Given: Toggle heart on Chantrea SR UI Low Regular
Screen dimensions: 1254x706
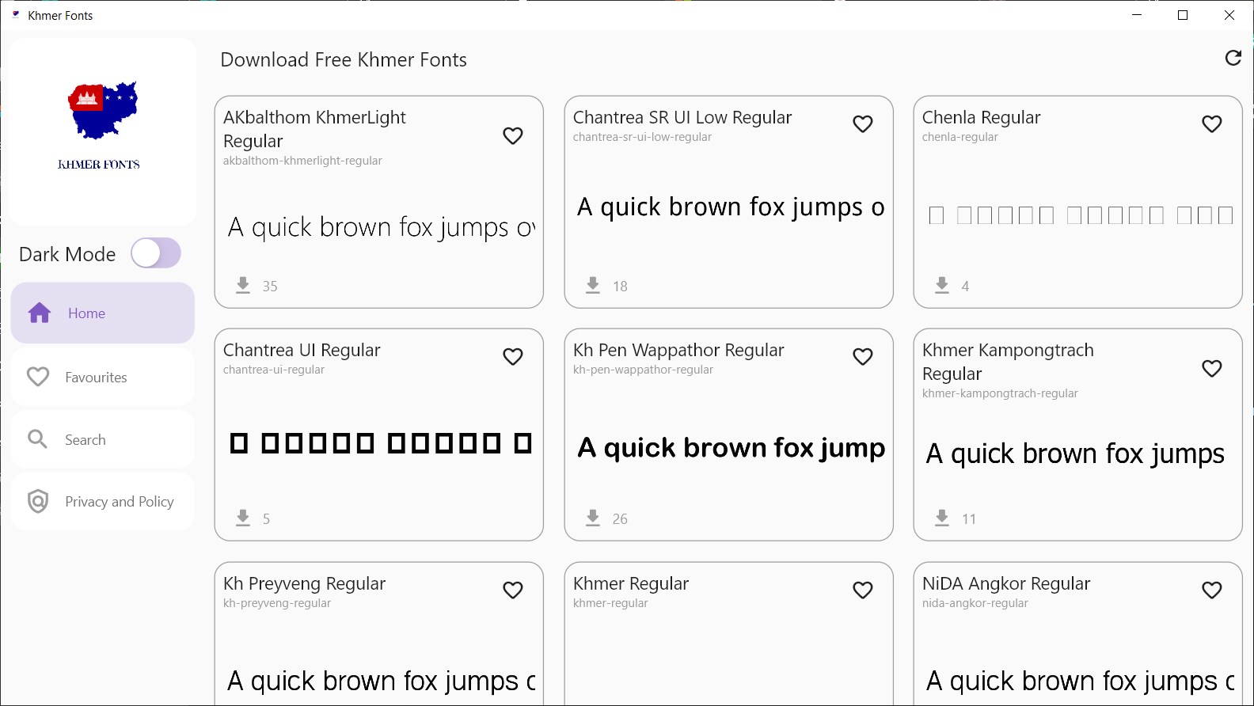Looking at the screenshot, I should coord(863,124).
